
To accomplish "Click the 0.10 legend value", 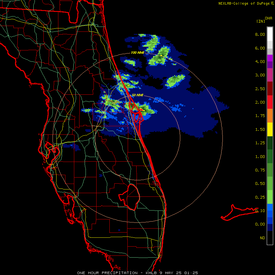I will tap(260, 211).
